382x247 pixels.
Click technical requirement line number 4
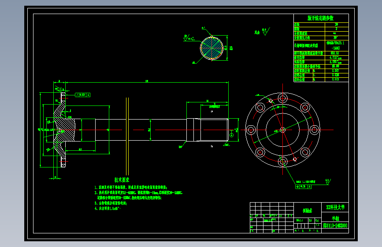pos(108,208)
